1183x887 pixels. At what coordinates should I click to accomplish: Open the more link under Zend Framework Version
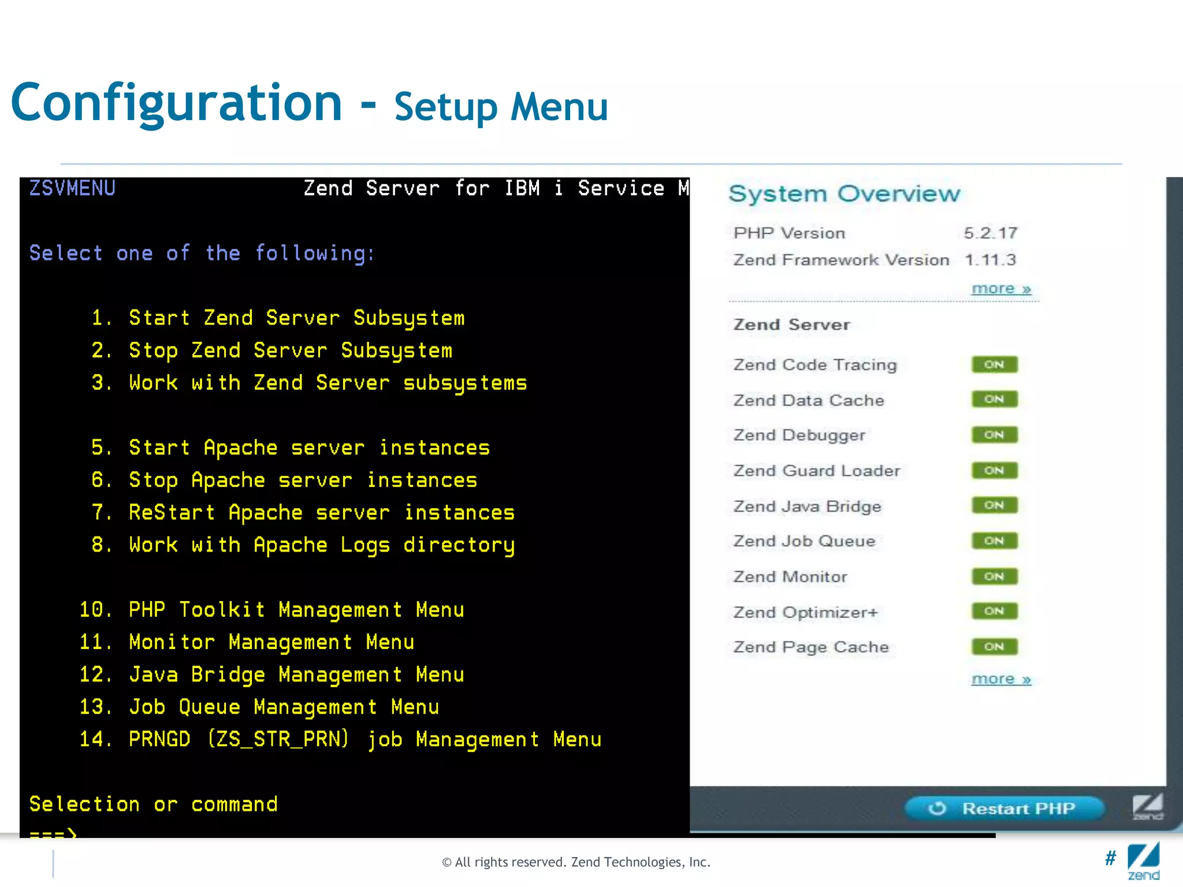click(x=1001, y=288)
